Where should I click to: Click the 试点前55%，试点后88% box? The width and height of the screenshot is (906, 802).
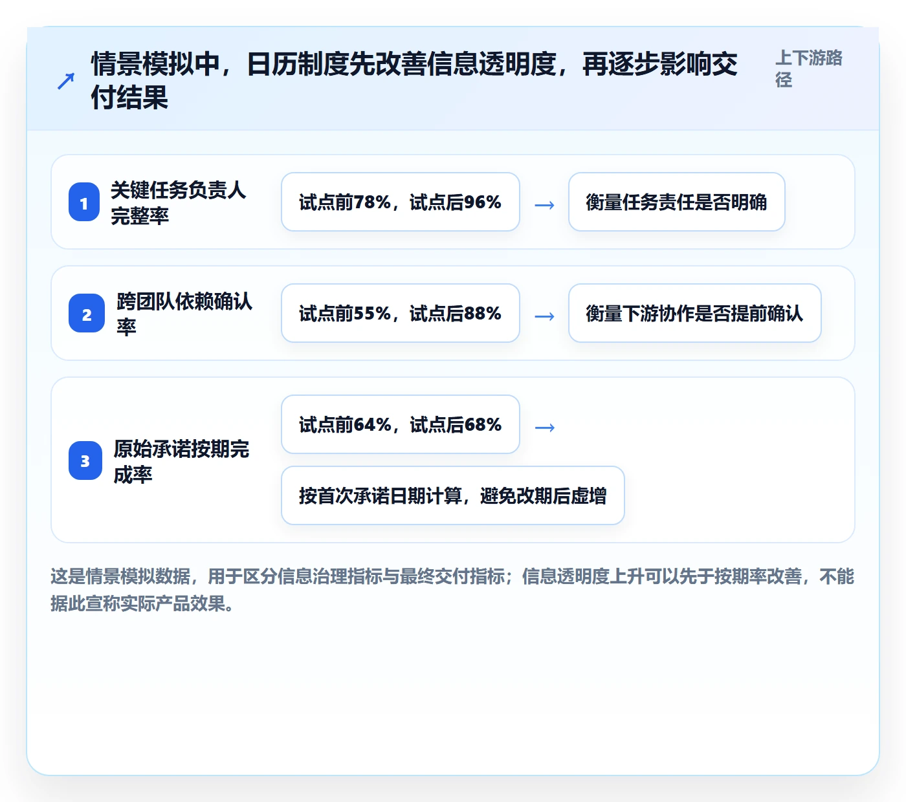coord(401,313)
